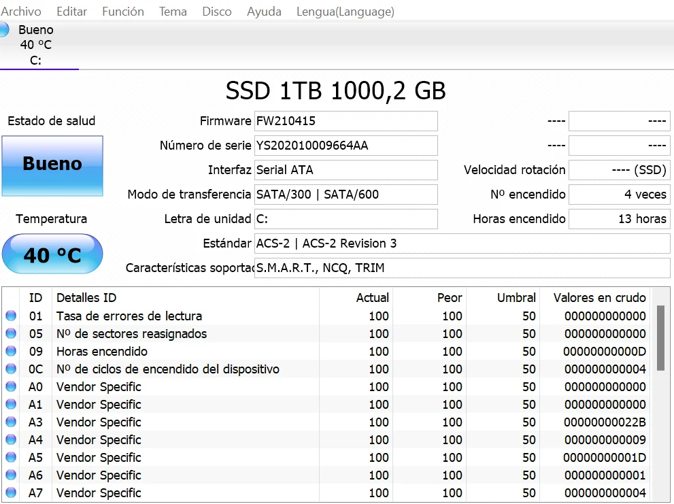Click the SSD 1TB 1000,2 GB title
The height and width of the screenshot is (504, 674).
tap(336, 90)
